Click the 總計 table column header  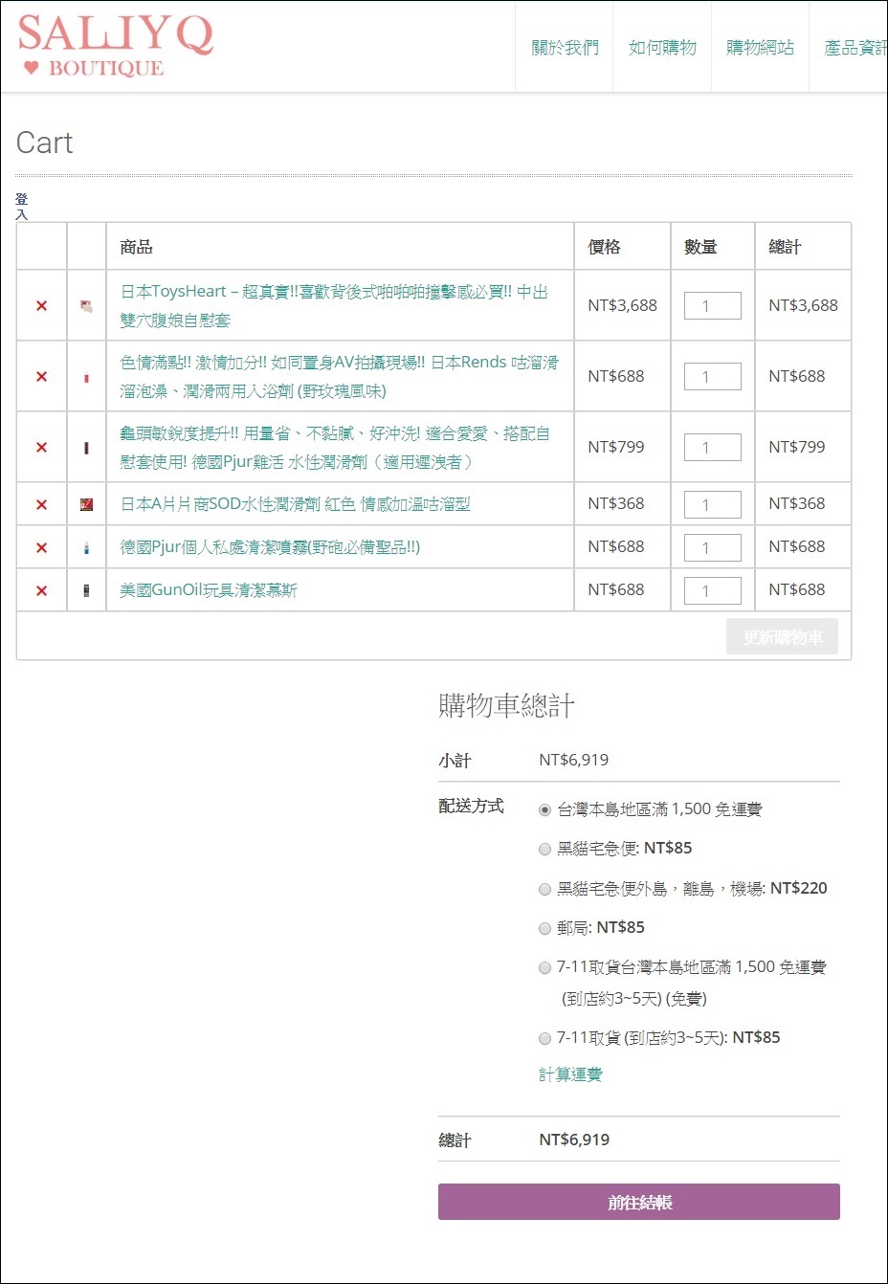(785, 247)
